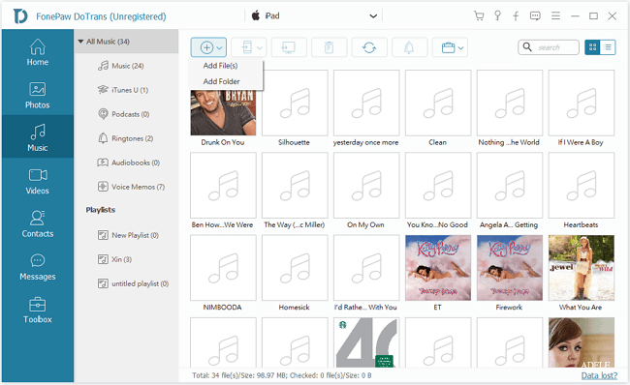Click the You Kno...No Good song title

[437, 225]
